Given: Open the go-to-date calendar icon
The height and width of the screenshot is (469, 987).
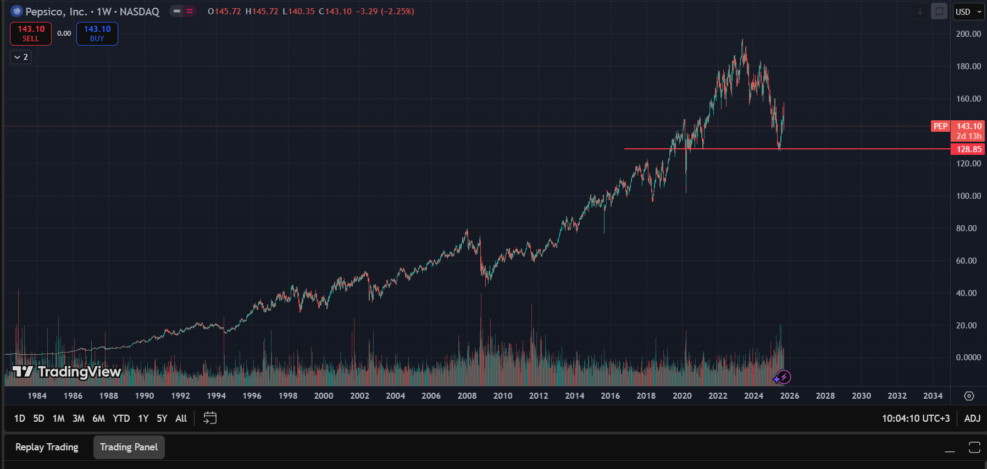Looking at the screenshot, I should tap(210, 418).
